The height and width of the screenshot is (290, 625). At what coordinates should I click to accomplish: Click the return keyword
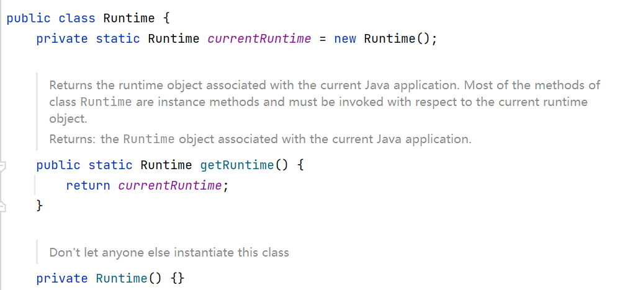(x=88, y=185)
